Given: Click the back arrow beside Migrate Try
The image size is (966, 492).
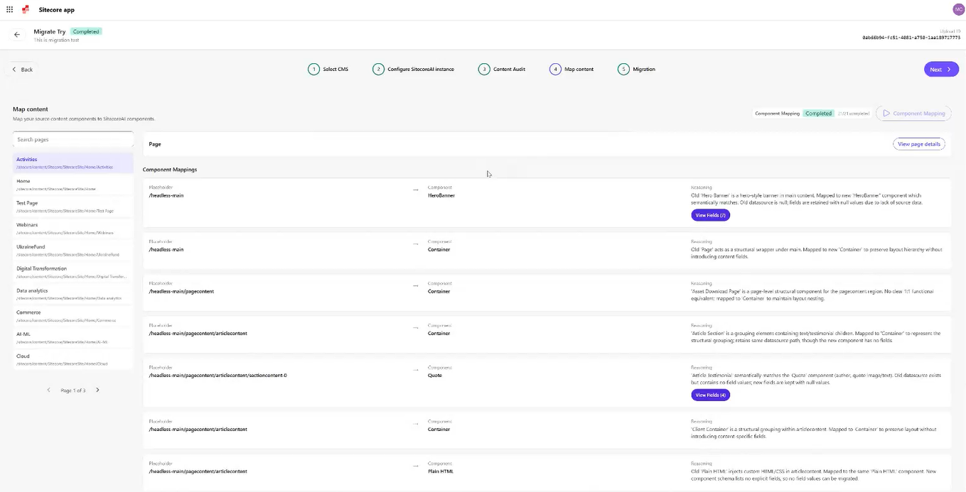Looking at the screenshot, I should pyautogui.click(x=16, y=34).
